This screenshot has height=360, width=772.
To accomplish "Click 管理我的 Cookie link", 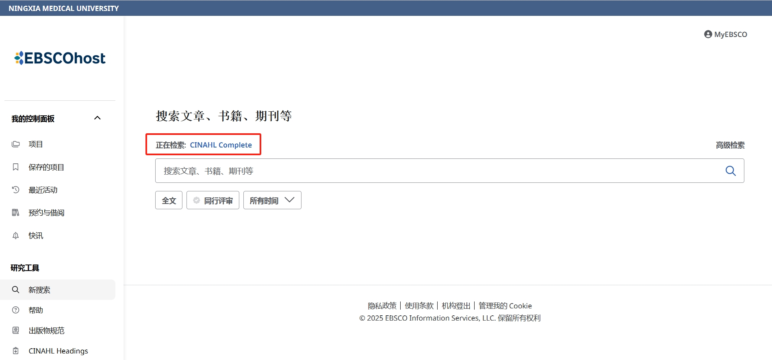I will [x=505, y=306].
